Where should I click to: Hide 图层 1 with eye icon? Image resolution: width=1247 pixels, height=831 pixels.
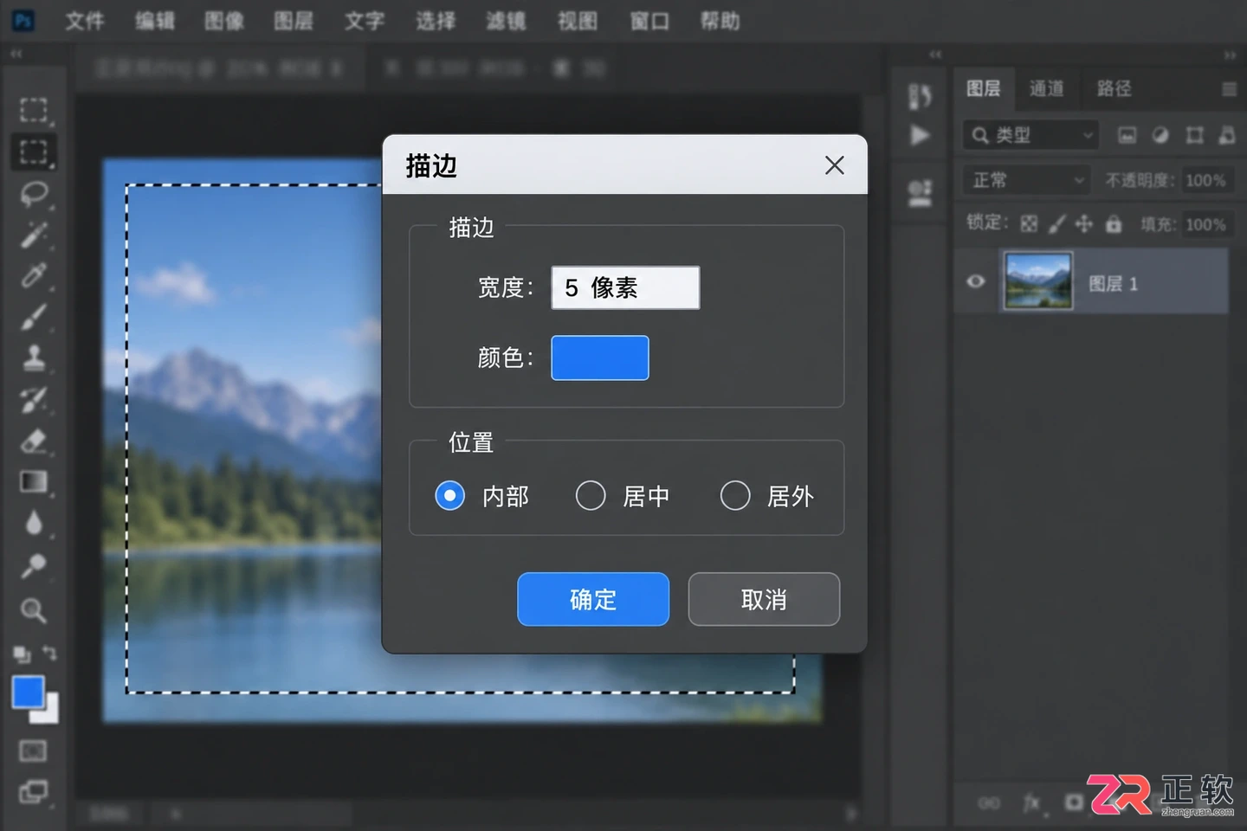click(975, 281)
